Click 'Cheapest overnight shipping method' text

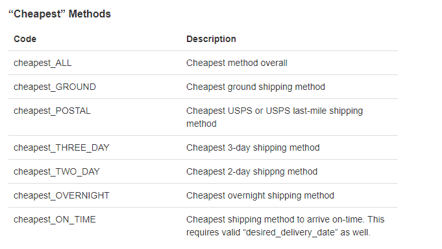(x=260, y=195)
